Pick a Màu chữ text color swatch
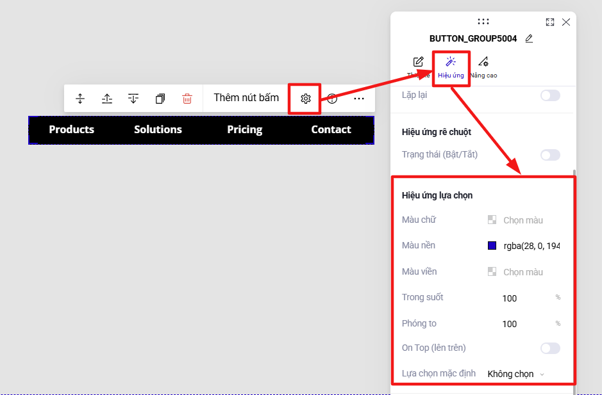This screenshot has height=395, width=602. click(x=492, y=220)
